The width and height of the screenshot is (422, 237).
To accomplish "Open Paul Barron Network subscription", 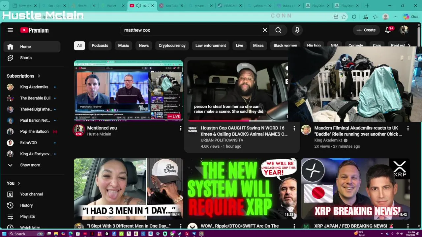I will pos(32,120).
